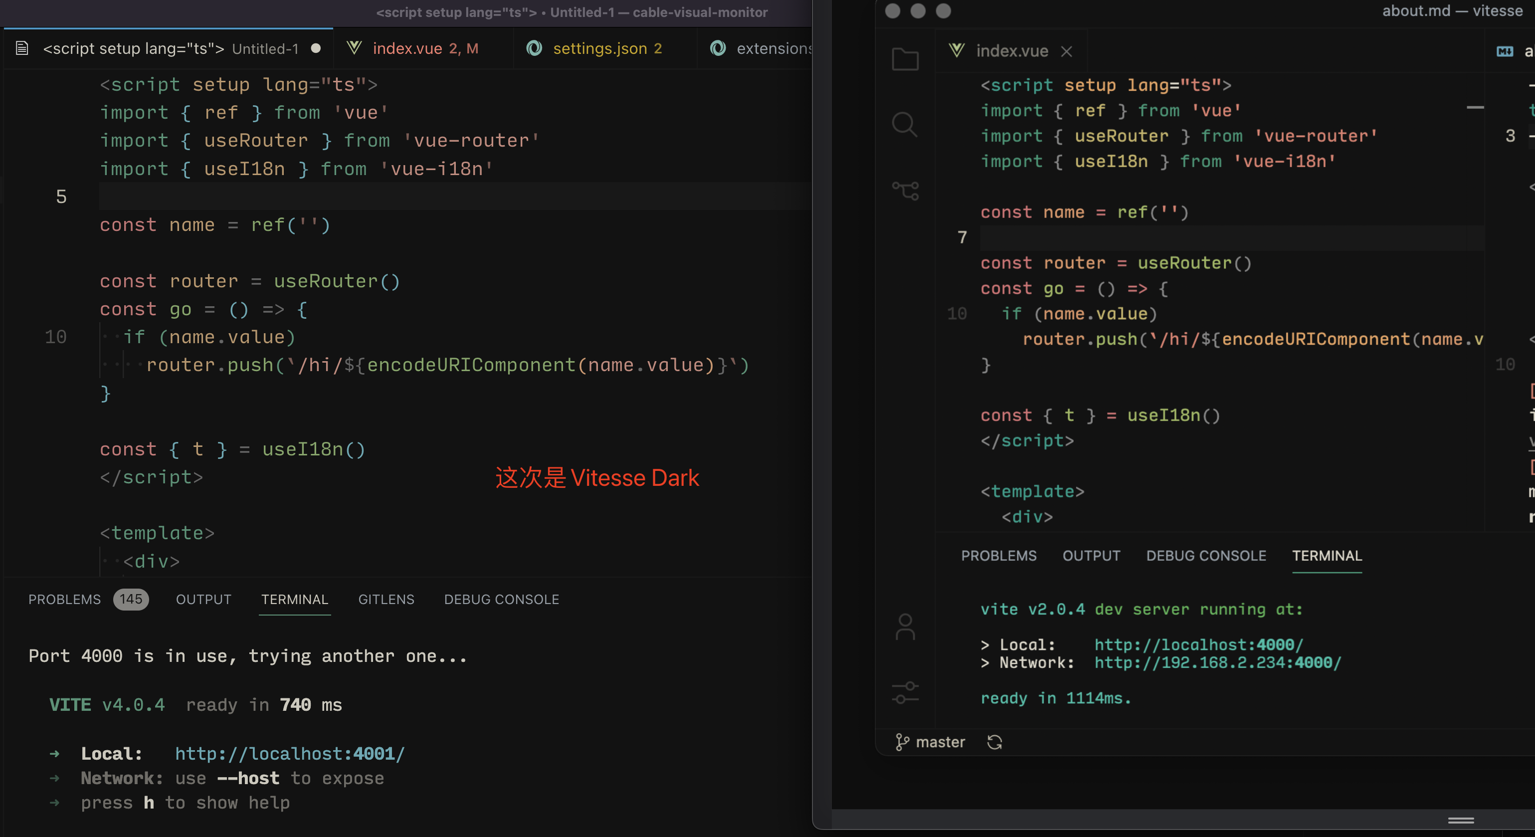Open Search in the right window sidebar

(x=905, y=124)
